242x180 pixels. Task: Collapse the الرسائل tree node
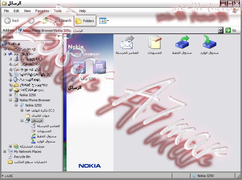22,121
